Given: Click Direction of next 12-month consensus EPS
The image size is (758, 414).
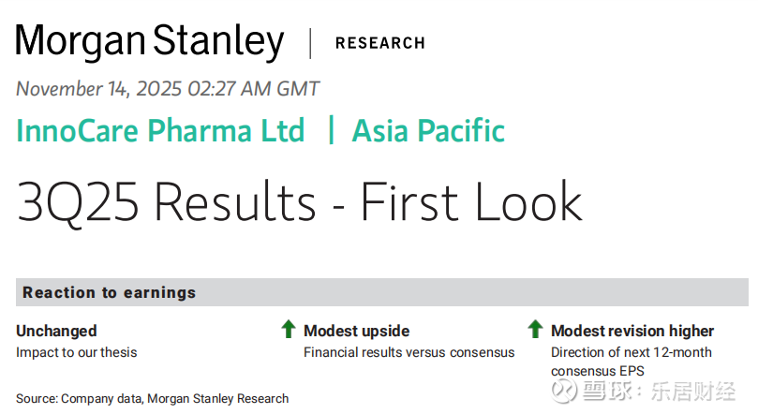Looking at the screenshot, I should (x=631, y=362).
